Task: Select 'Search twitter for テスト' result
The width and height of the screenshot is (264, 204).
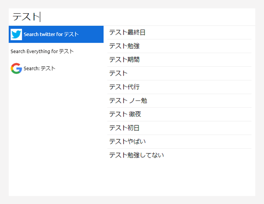Action: pos(56,35)
